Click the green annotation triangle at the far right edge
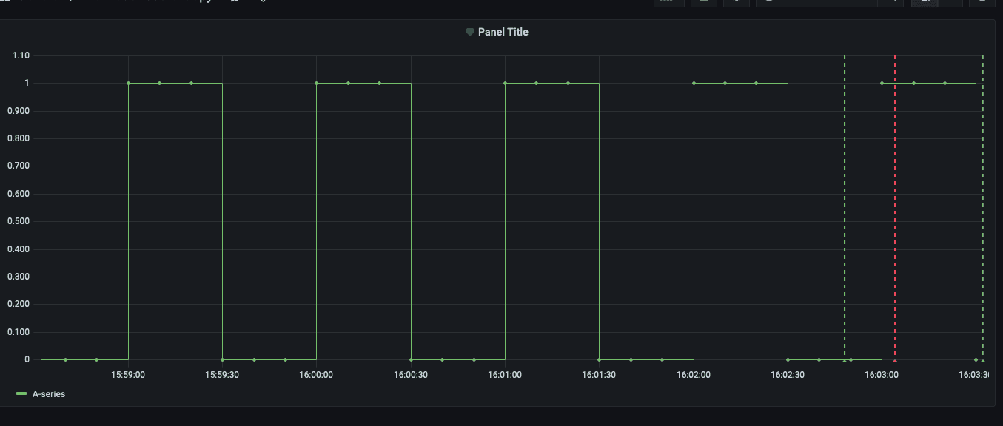 [982, 361]
